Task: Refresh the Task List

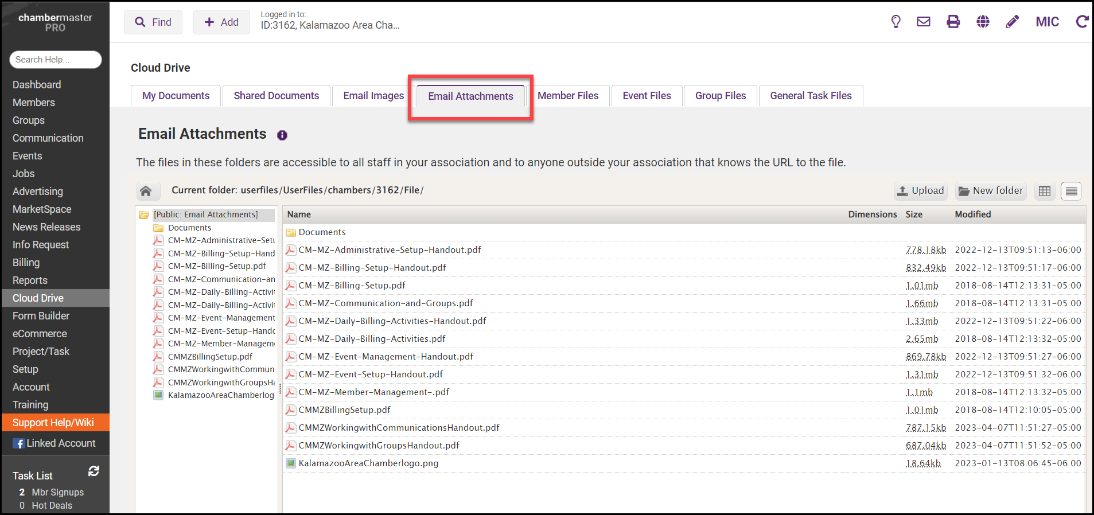Action: [x=94, y=471]
